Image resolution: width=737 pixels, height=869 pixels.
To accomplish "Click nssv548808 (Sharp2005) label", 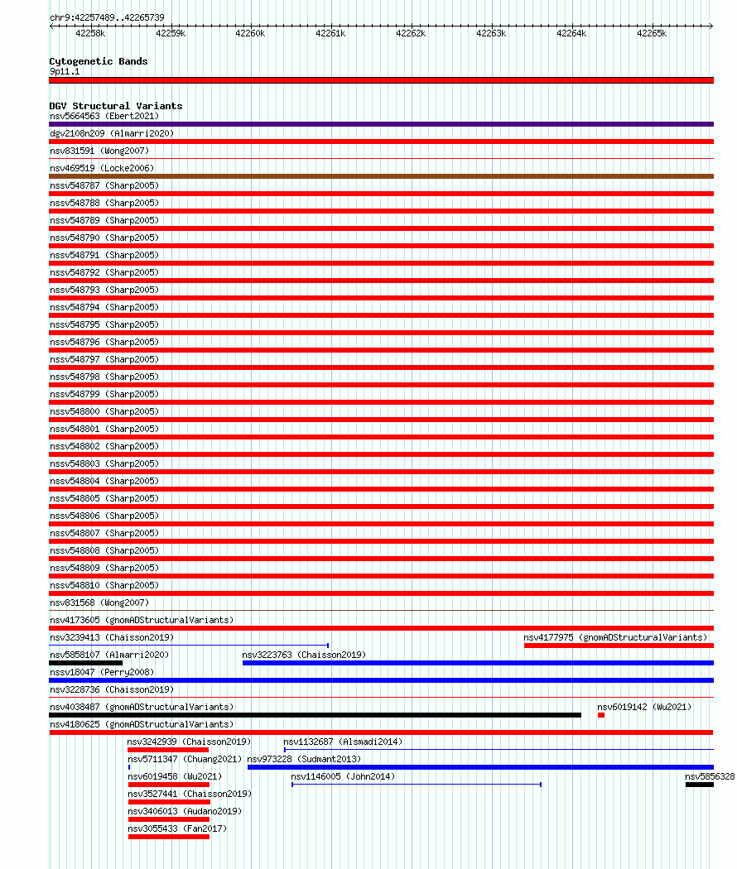I will coord(104,550).
